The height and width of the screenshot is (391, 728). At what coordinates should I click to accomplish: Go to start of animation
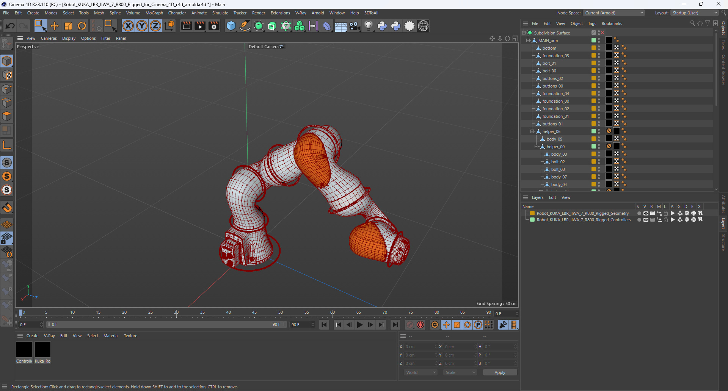click(324, 325)
